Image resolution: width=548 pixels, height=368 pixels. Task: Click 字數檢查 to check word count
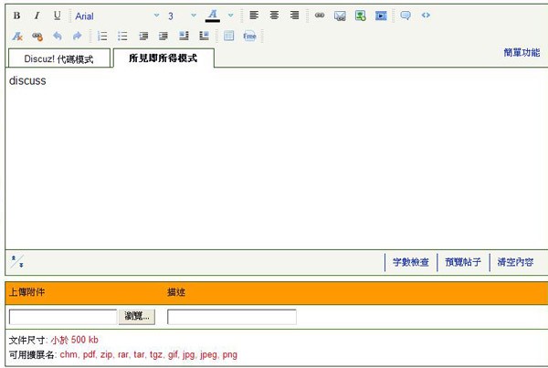point(411,262)
